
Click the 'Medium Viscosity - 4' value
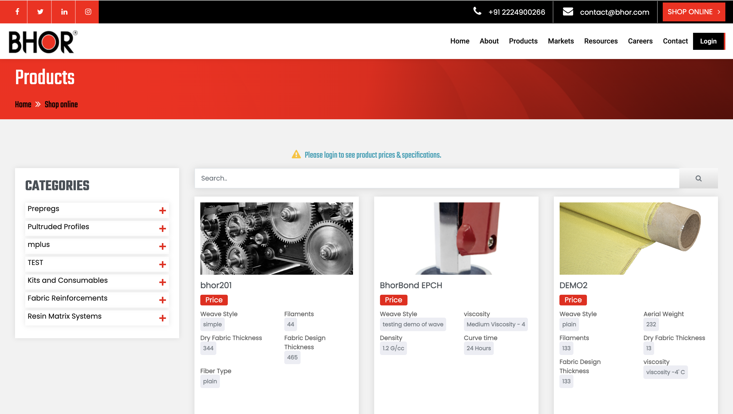pyautogui.click(x=495, y=324)
